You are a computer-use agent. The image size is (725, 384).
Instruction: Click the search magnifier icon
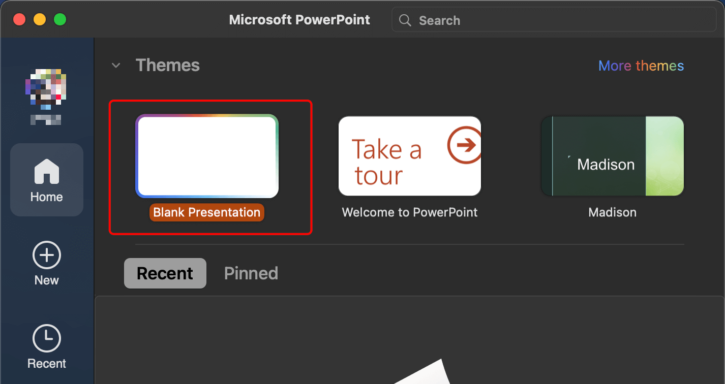405,20
